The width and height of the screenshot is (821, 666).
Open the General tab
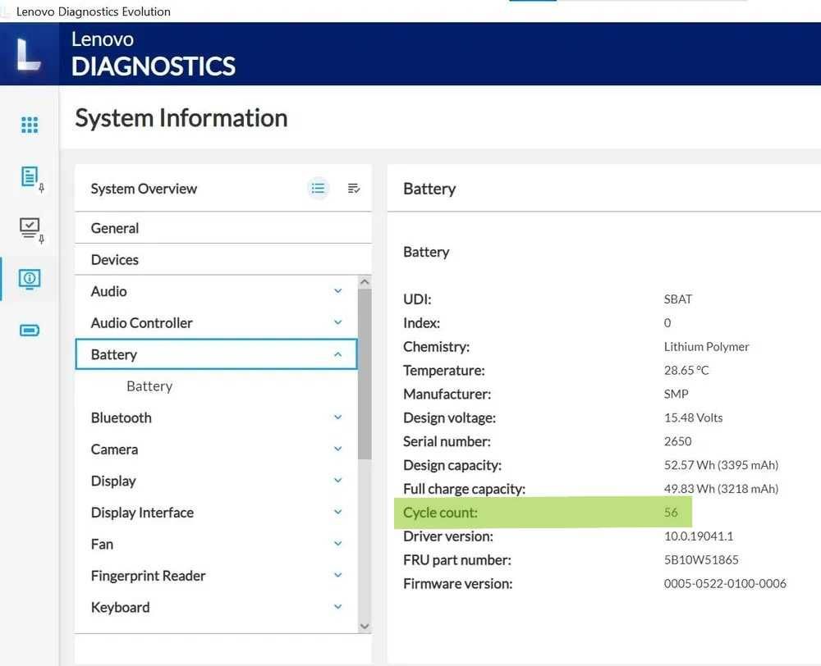pyautogui.click(x=223, y=228)
